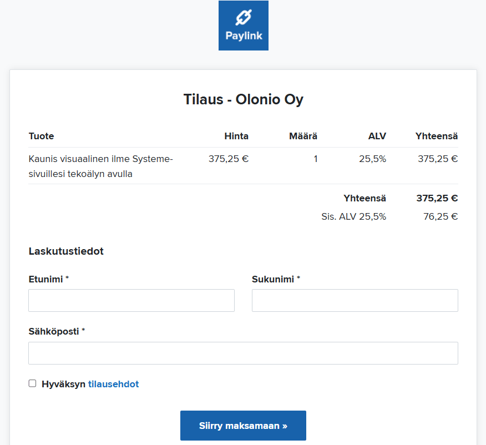Image resolution: width=486 pixels, height=445 pixels.
Task: Click the Etunimi field label
Action: pyautogui.click(x=49, y=279)
